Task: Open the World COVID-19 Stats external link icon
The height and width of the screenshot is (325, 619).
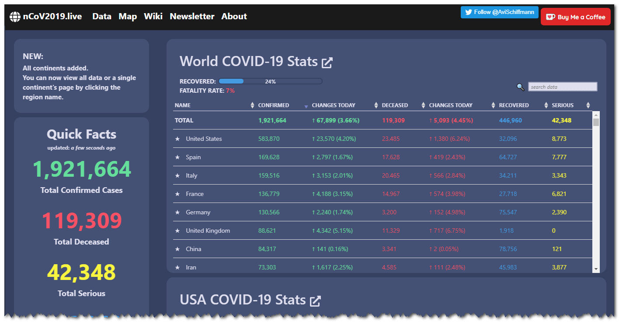Action: tap(327, 63)
